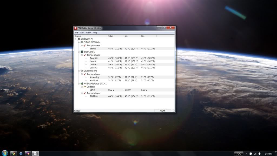Click the thermometer icon under Intel Core i7
Viewport: 277px width, 156px height.
click(x=85, y=55)
